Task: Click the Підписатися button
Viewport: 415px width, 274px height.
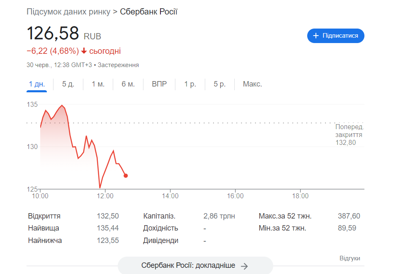Action: (335, 36)
